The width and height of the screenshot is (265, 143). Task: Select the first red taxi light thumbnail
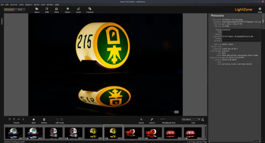(133, 132)
